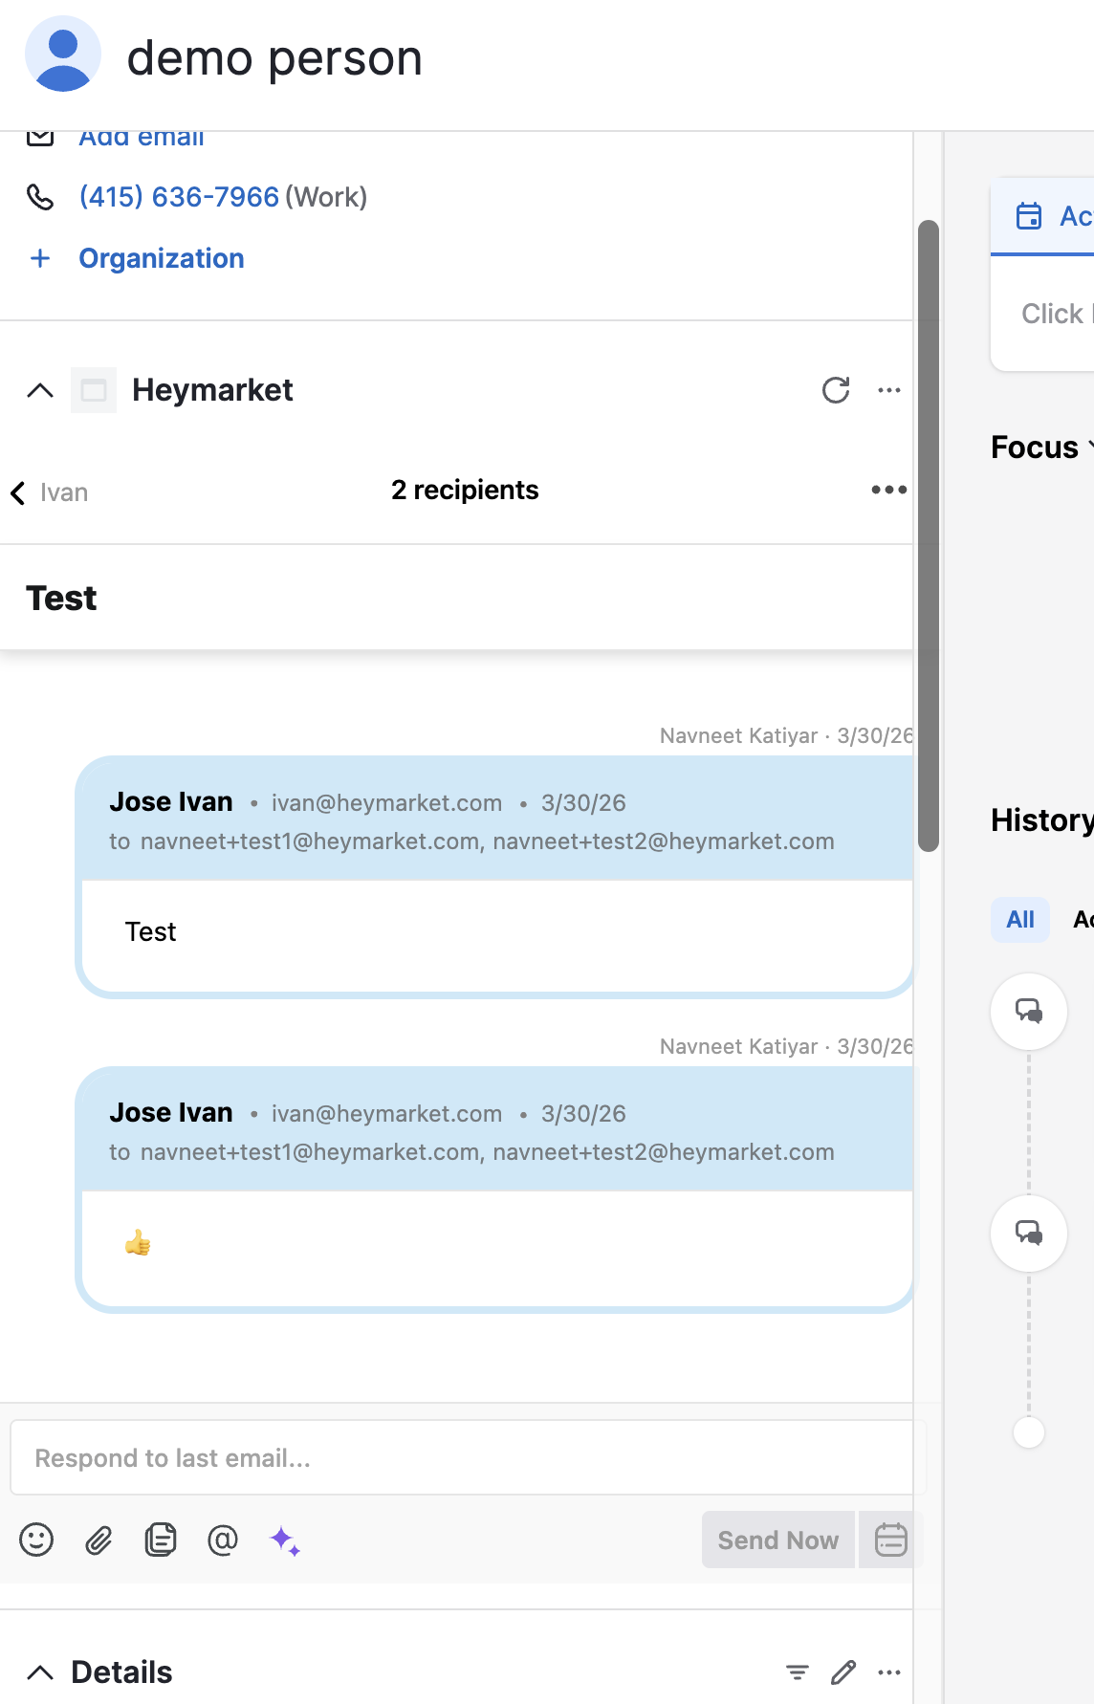Click the Send Now button
Image resolution: width=1094 pixels, height=1704 pixels.
click(778, 1540)
